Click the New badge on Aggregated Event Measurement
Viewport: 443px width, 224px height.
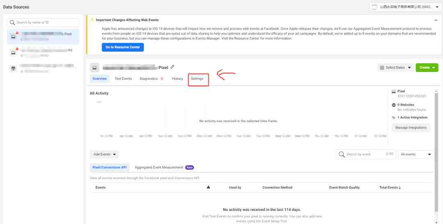(190, 167)
